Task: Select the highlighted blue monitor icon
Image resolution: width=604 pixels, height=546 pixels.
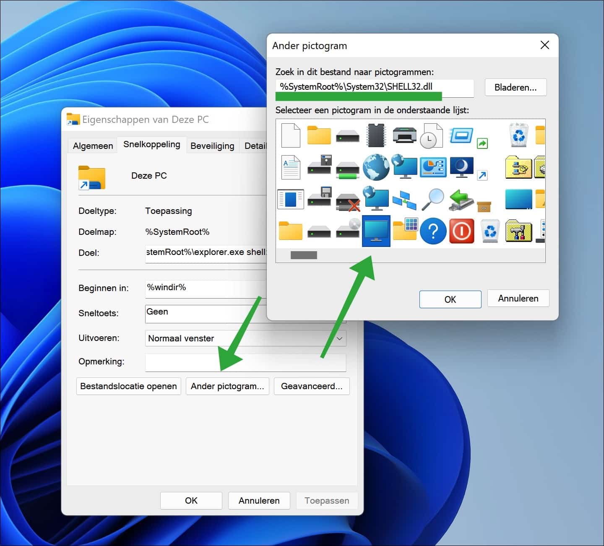Action: click(x=376, y=231)
